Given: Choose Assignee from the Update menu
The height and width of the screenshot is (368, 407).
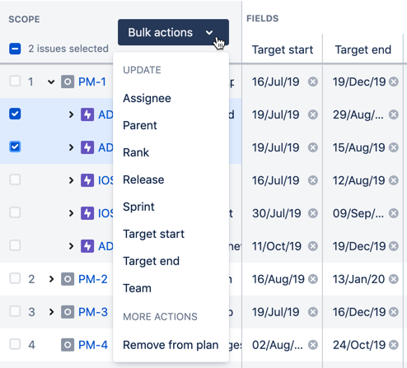Looking at the screenshot, I should [x=147, y=98].
